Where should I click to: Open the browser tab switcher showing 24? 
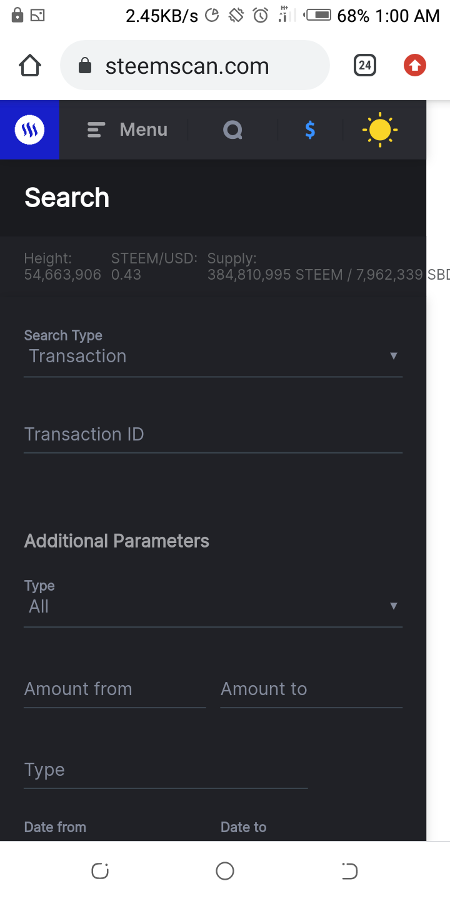[x=365, y=65]
